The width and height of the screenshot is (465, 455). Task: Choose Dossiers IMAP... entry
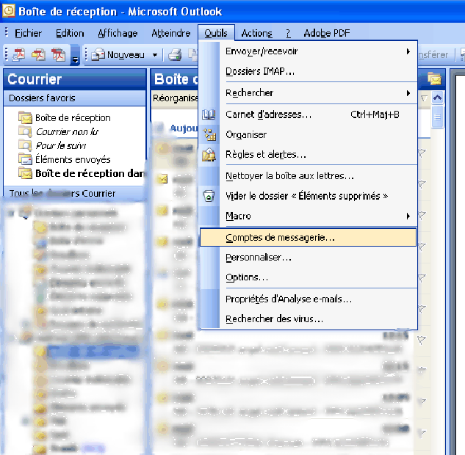pos(309,71)
